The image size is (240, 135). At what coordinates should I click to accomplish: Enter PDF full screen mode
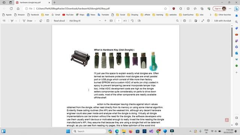(202, 21)
